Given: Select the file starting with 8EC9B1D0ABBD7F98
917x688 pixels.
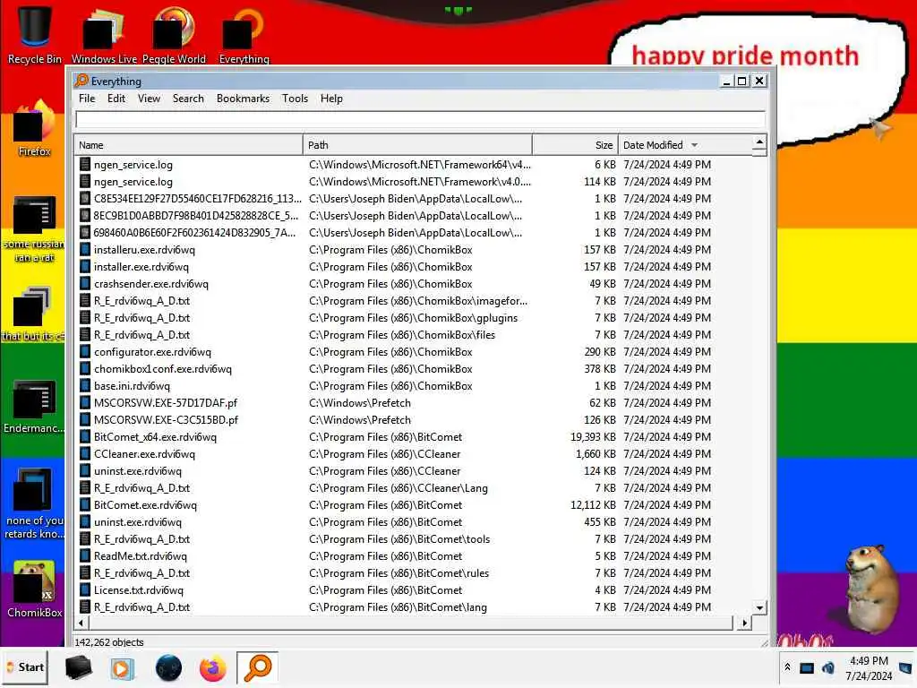Looking at the screenshot, I should coord(196,216).
